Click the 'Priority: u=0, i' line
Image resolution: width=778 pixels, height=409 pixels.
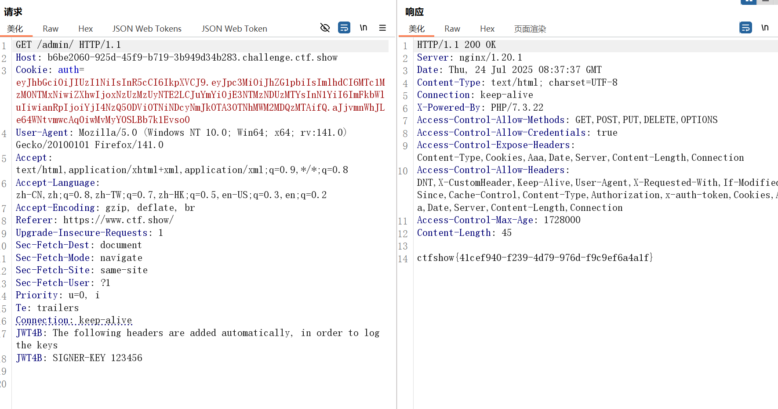click(x=58, y=295)
